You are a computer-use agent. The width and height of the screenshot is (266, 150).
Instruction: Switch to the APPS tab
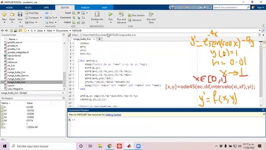(46, 7)
